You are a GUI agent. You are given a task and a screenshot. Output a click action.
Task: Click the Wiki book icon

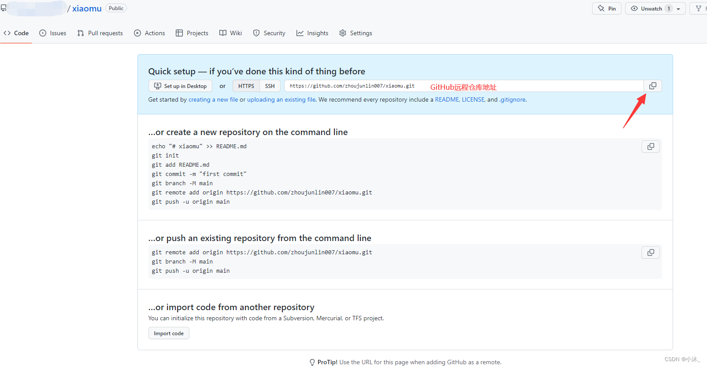point(223,33)
